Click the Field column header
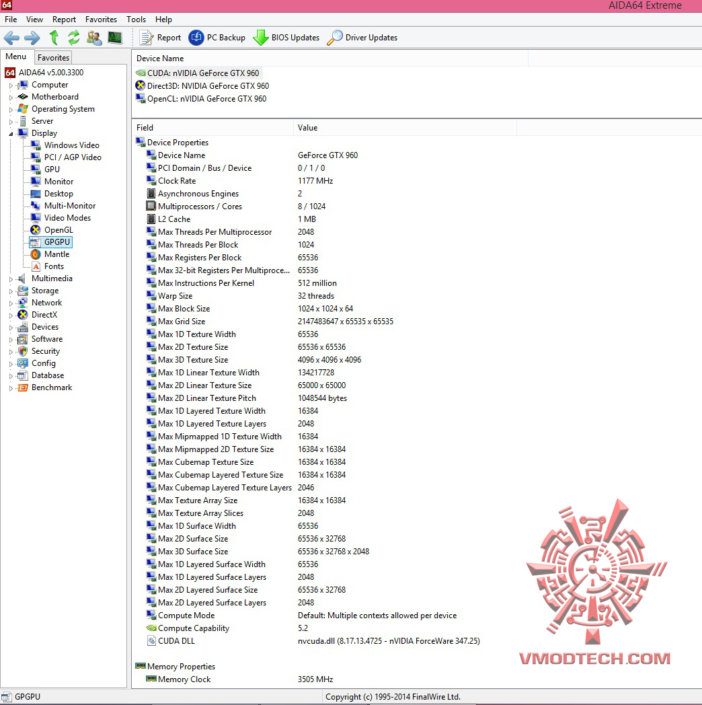 [212, 128]
